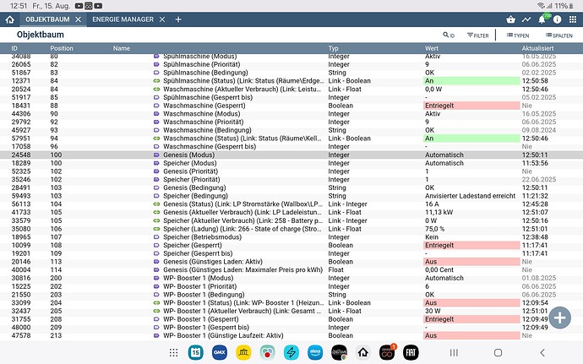
Task: Click green An value of Waschmaschine (Status)
Action: click(x=471, y=139)
